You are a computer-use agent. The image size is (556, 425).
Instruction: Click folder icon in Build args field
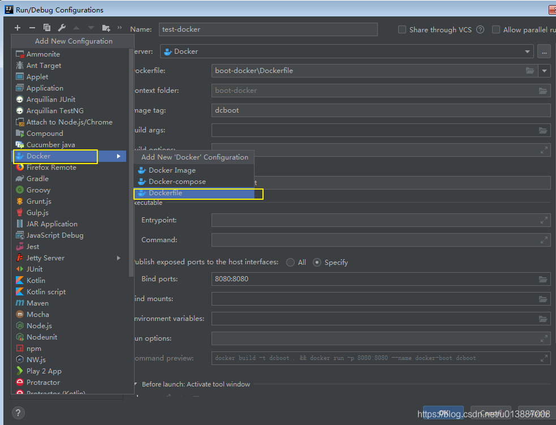[543, 130]
